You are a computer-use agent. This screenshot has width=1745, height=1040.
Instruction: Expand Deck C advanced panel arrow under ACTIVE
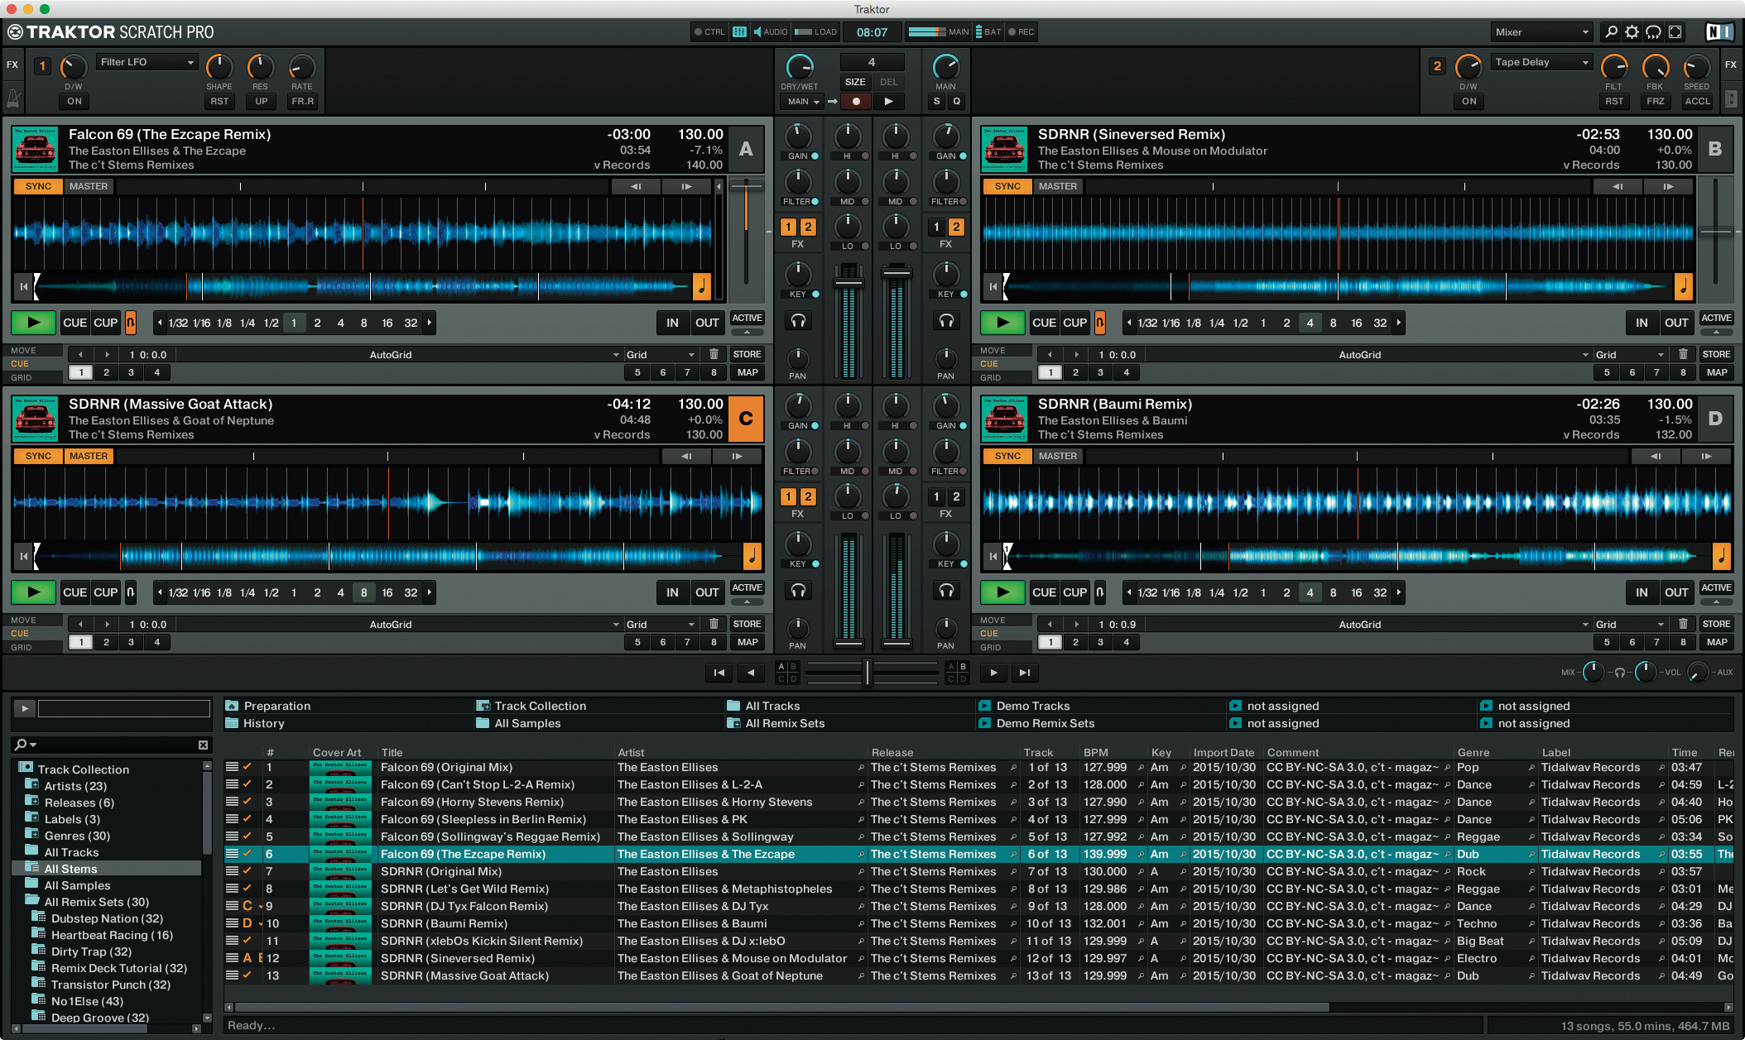click(x=747, y=601)
